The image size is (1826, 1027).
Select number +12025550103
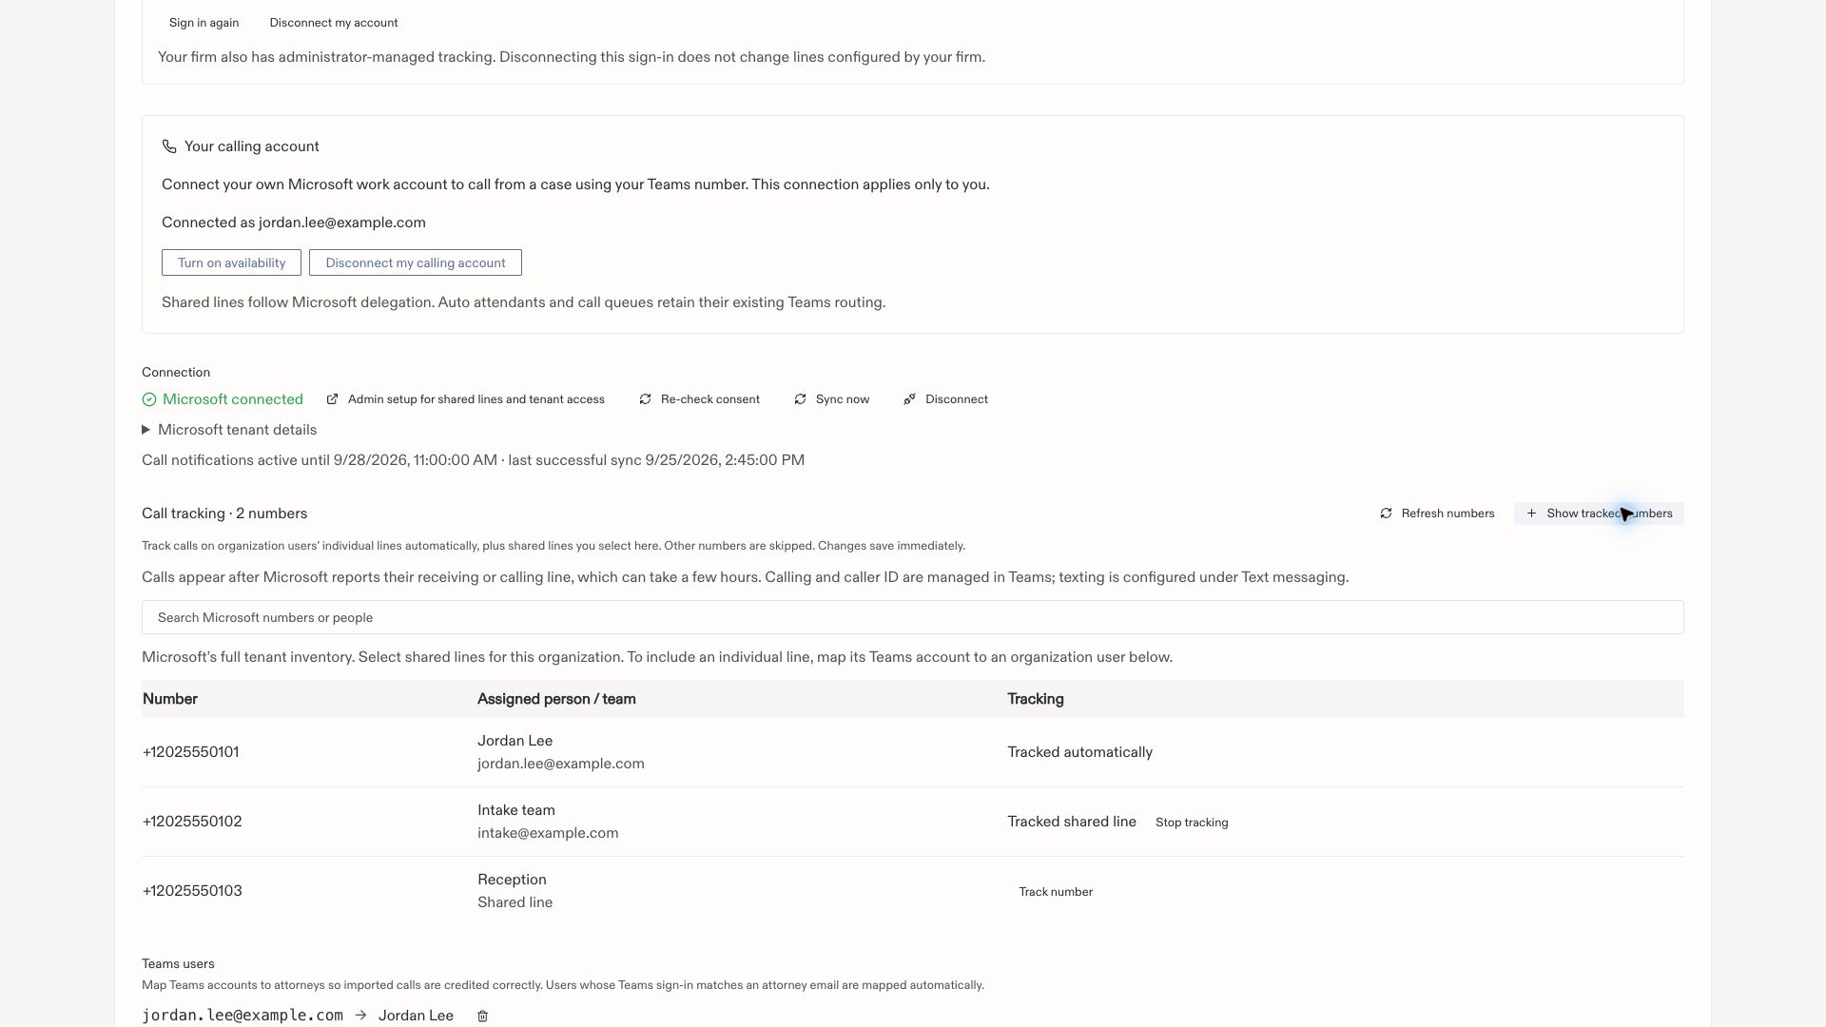[x=192, y=891]
